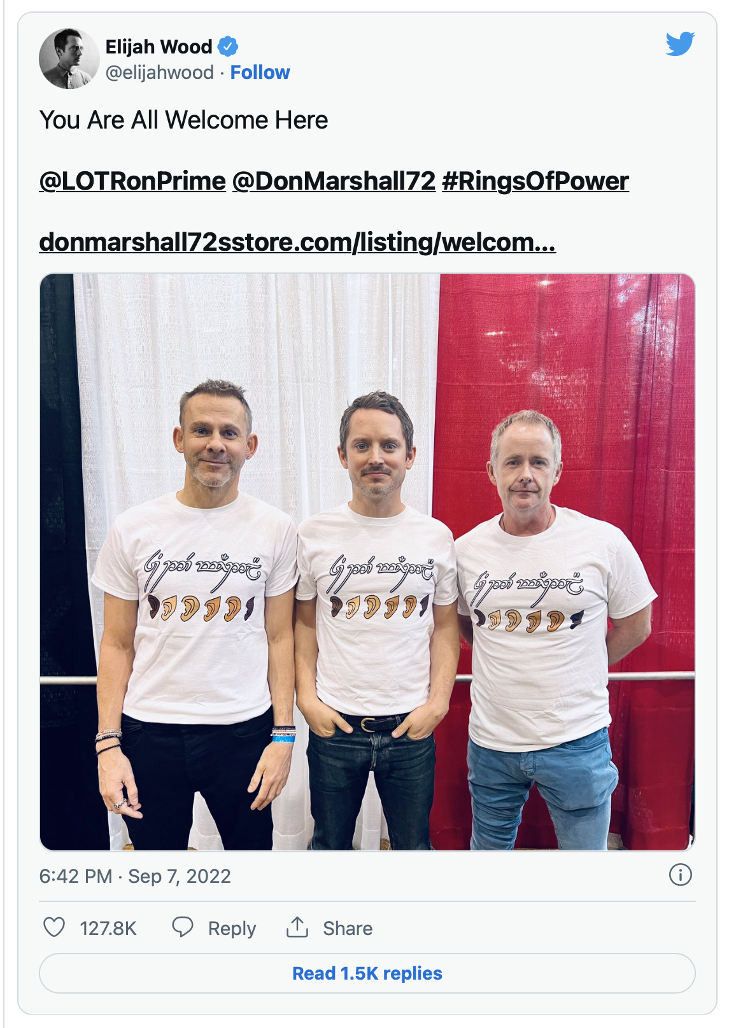Read 1.5K replies button
Image resolution: width=736 pixels, height=1028 pixels.
pos(367,973)
